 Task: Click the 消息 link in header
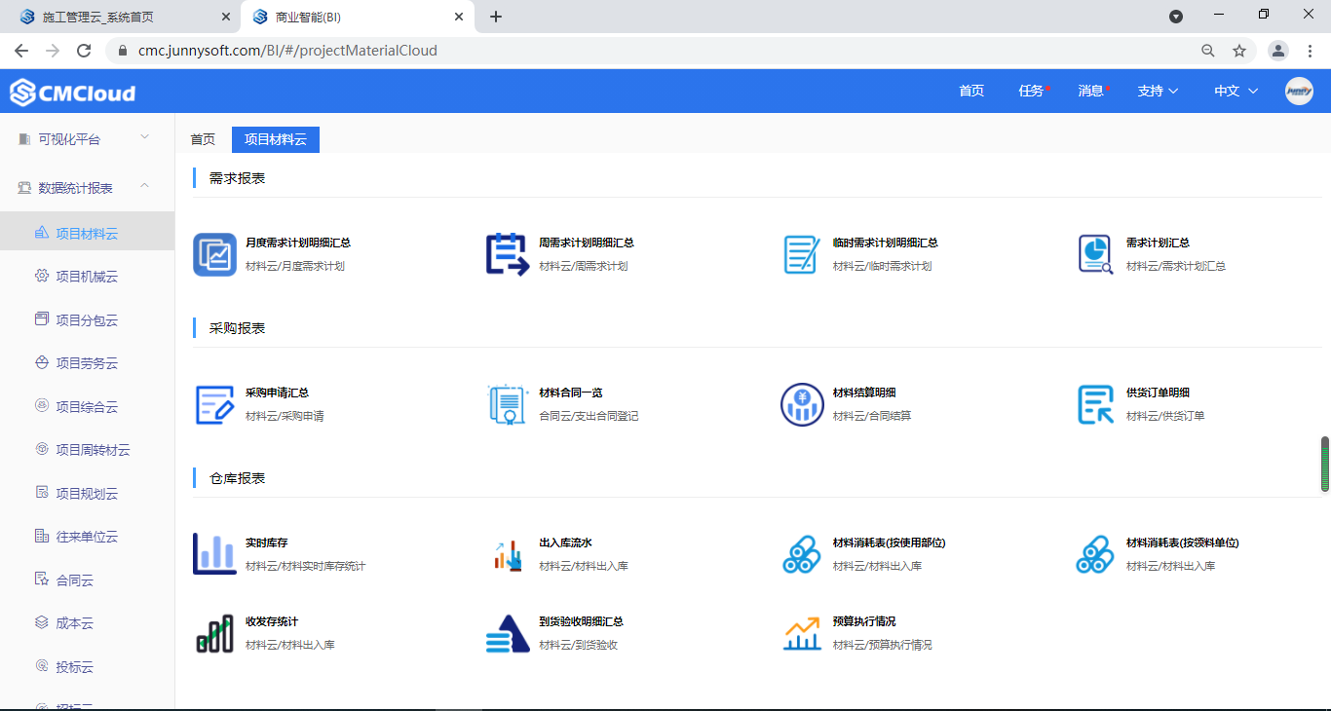coord(1090,91)
